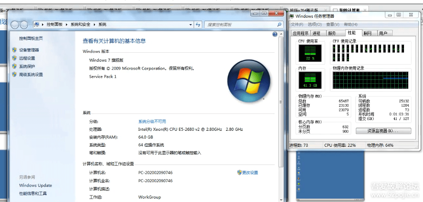Click the Xeon E5-2680 v2 processor text
Image resolution: width=423 pixels, height=202 pixels.
[x=191, y=129]
